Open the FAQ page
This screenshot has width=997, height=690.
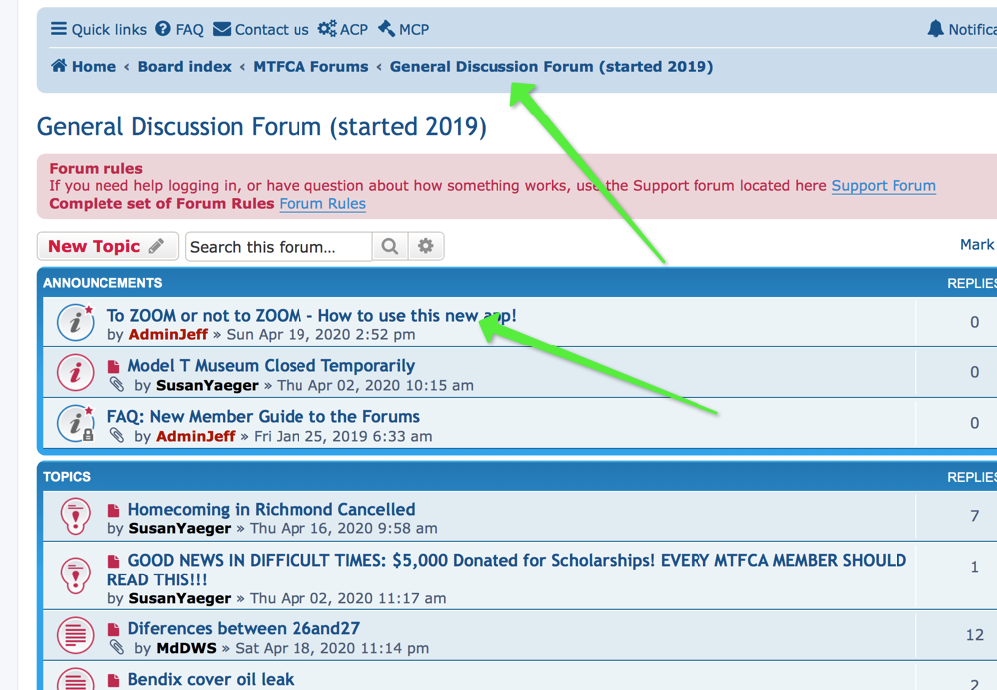[179, 29]
